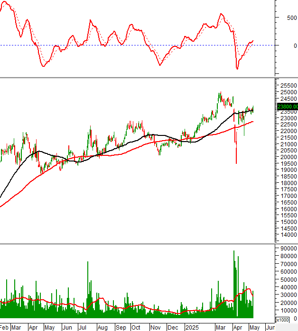The image size is (298, 331).
Task: Click the 25500 price axis value
Action: (289, 86)
